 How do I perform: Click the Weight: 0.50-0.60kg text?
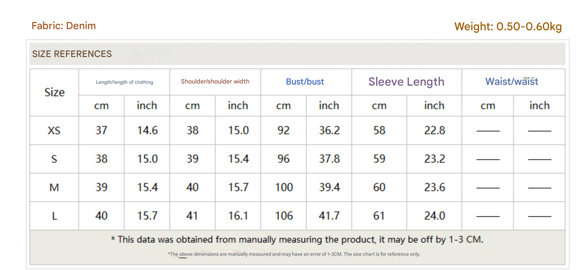tap(508, 26)
